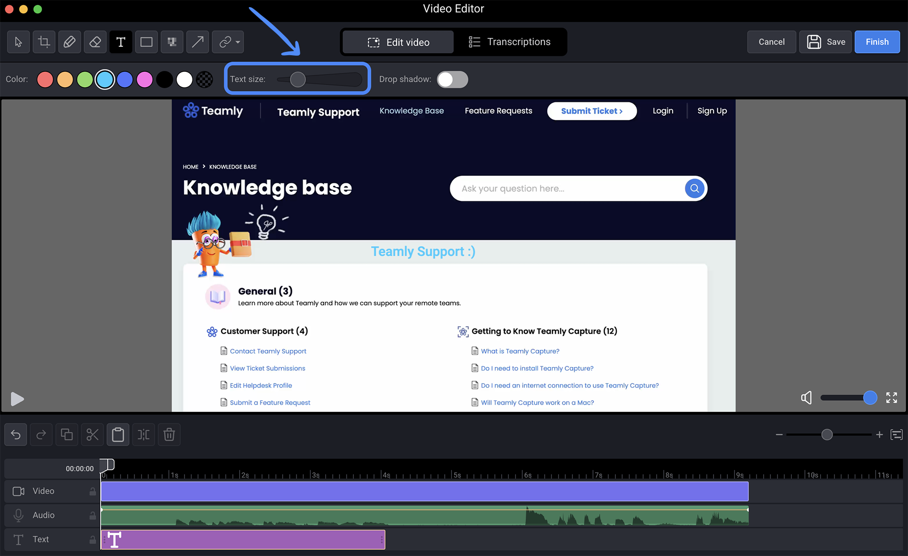
Task: Click the paste clipboard icon
Action: tap(118, 435)
